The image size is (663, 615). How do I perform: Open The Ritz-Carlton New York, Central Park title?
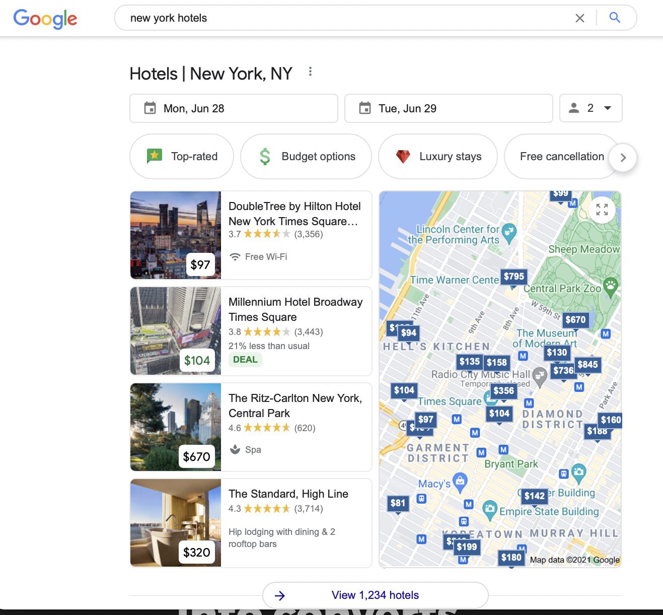[x=296, y=405]
